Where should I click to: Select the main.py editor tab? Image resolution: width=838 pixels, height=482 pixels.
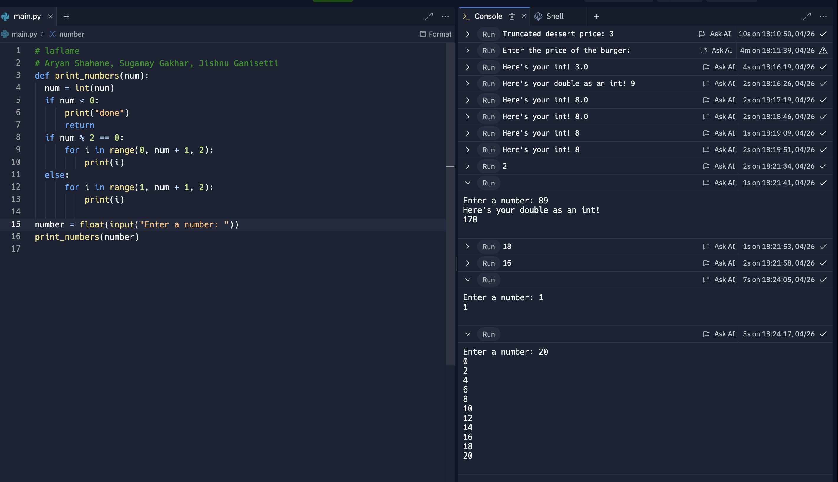tap(27, 17)
